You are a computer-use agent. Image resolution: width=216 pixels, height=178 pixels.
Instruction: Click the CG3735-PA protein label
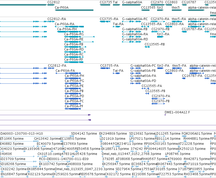[x=109, y=65]
